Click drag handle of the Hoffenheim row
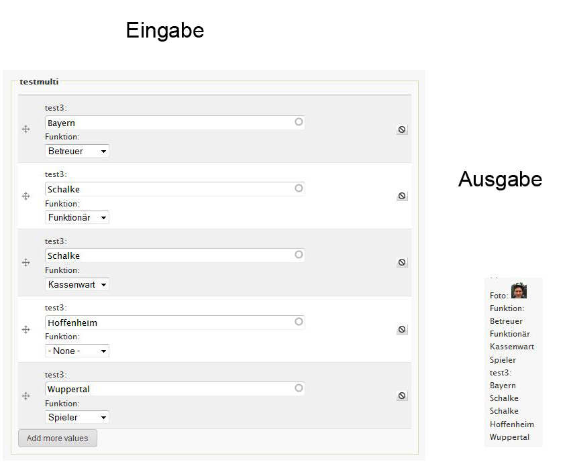The width and height of the screenshot is (569, 466). pyautogui.click(x=26, y=329)
